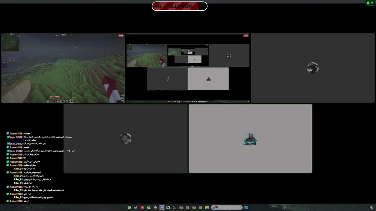Screen dimensions: 376x211
Task: Open the Xbox icon left of SteelSeries
Action: pos(149,207)
